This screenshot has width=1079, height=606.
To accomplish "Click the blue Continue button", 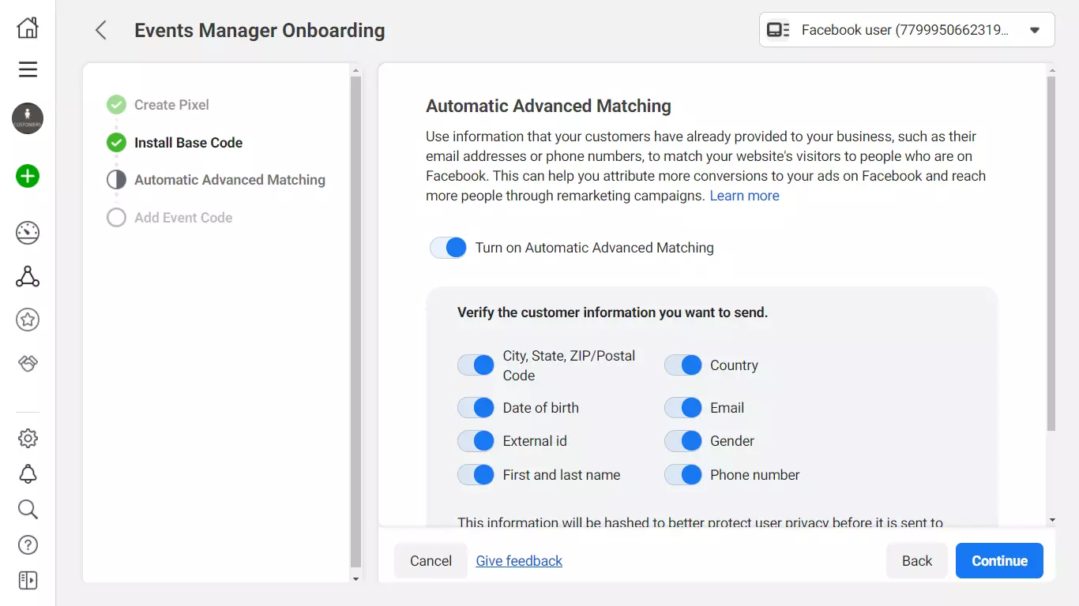I will pos(999,561).
